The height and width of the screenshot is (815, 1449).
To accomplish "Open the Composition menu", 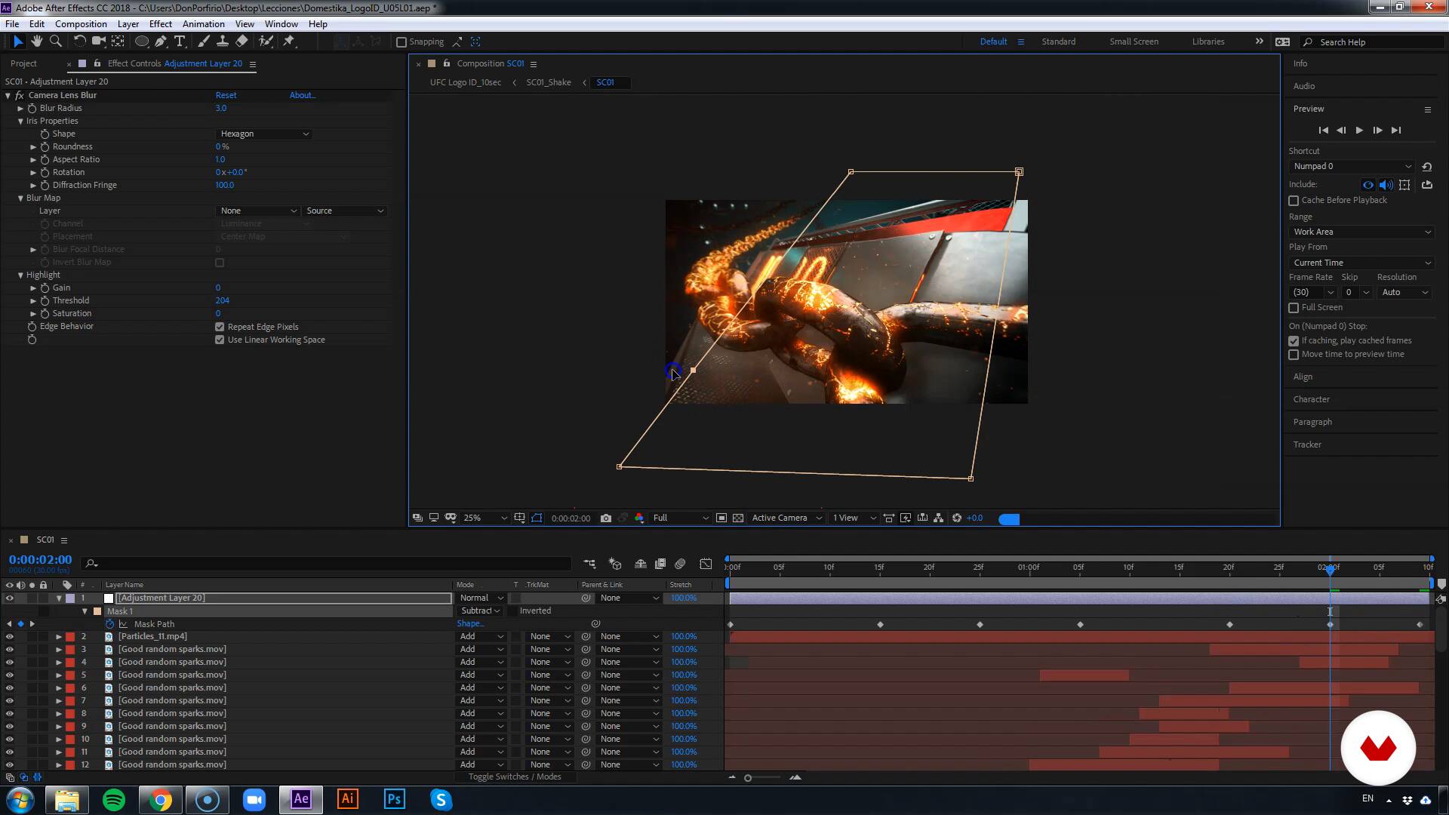I will [81, 24].
